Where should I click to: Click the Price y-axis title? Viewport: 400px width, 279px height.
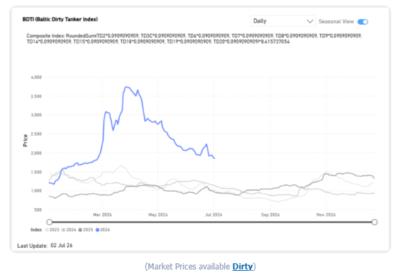25,140
